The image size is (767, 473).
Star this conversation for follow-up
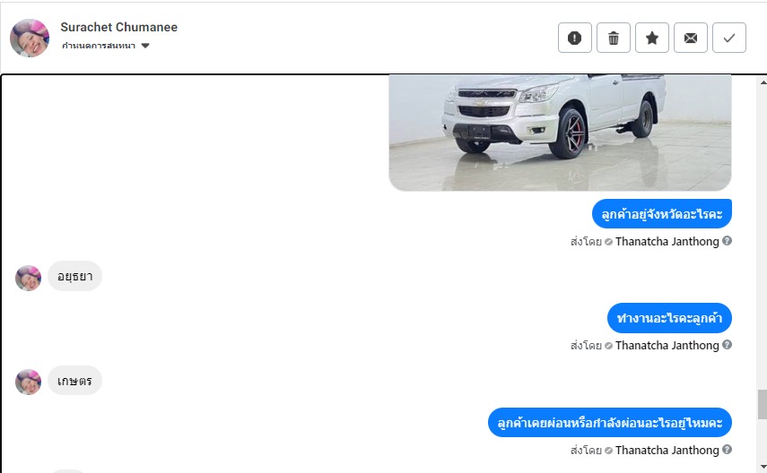[x=652, y=38]
